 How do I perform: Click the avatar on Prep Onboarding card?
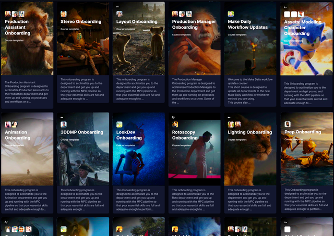click(x=288, y=124)
